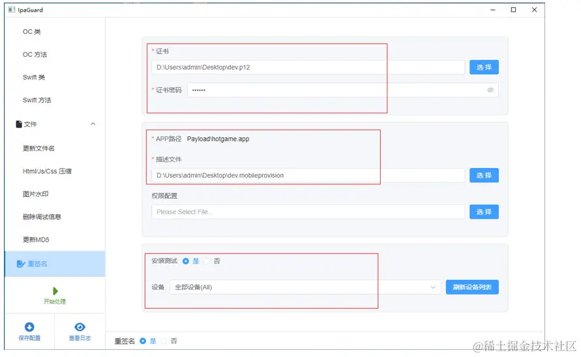The height and width of the screenshot is (357, 581).
Task: Click the 重签名 edit icon
Action: pos(21,264)
